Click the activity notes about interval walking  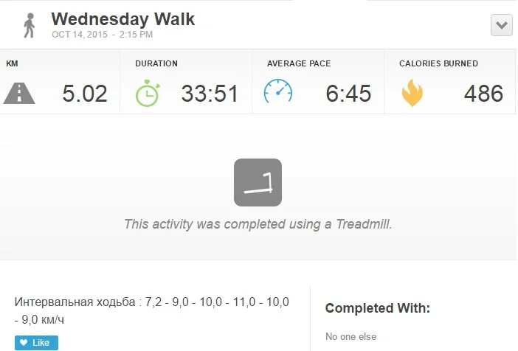click(x=151, y=310)
